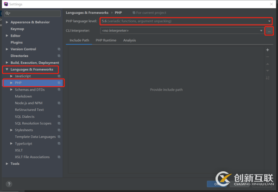Click project-level icon next to Stylesheets
Image resolution: width=278 pixels, height=192 pixels.
pyautogui.click(x=59, y=130)
